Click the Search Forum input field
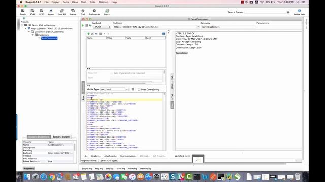 pos(265,12)
